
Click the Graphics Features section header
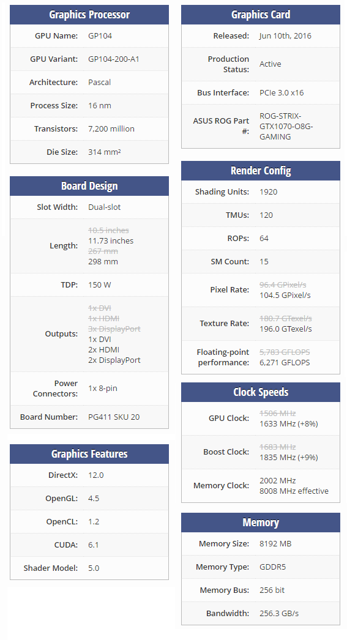coord(89,454)
